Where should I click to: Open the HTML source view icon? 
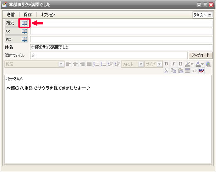[194, 71]
